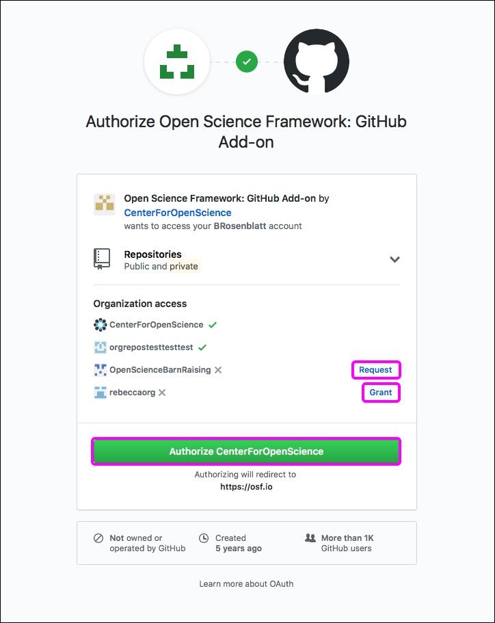Screen dimensions: 495x623
Task: Remove access X next to rebeccaorg
Action: 163,393
